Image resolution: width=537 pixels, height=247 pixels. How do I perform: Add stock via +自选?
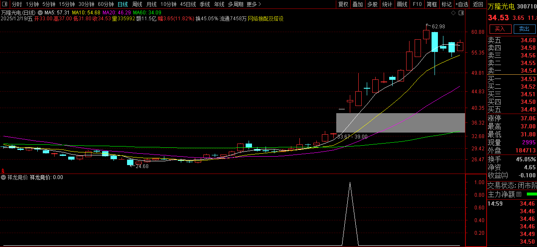[x=462, y=4]
